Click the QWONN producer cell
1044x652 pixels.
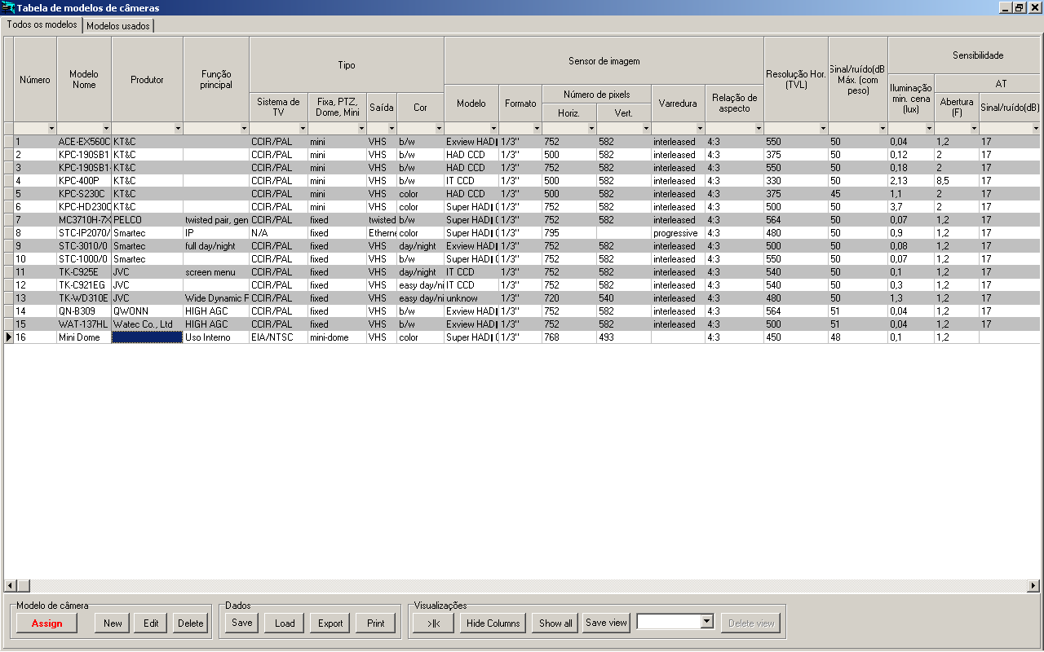[148, 311]
